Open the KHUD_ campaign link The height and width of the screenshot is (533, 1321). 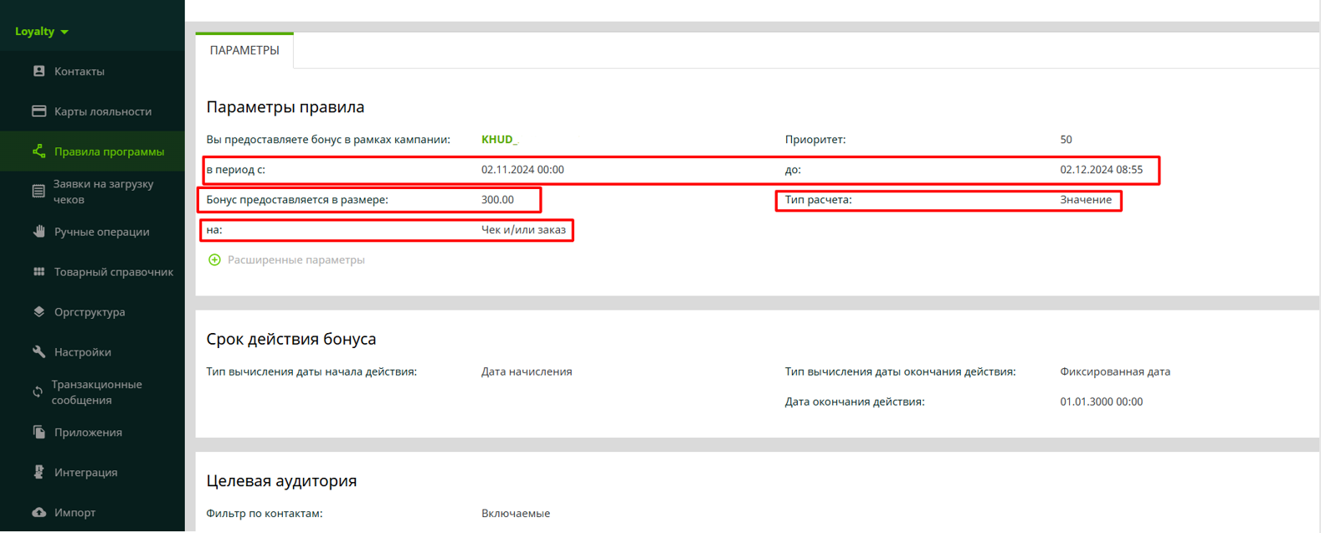click(499, 140)
